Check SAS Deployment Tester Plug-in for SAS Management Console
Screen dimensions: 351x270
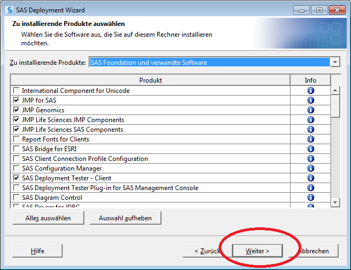16,187
